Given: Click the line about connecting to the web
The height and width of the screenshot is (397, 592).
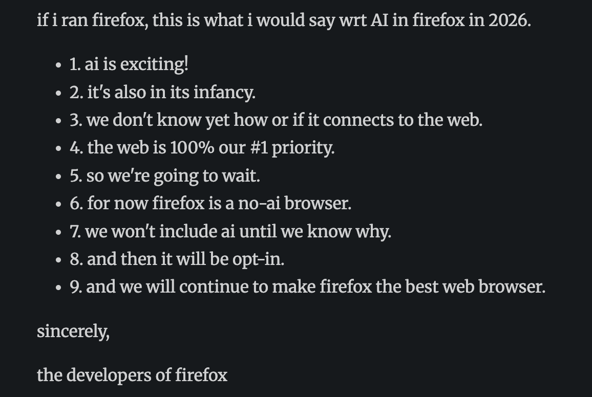Looking at the screenshot, I should pos(276,120).
